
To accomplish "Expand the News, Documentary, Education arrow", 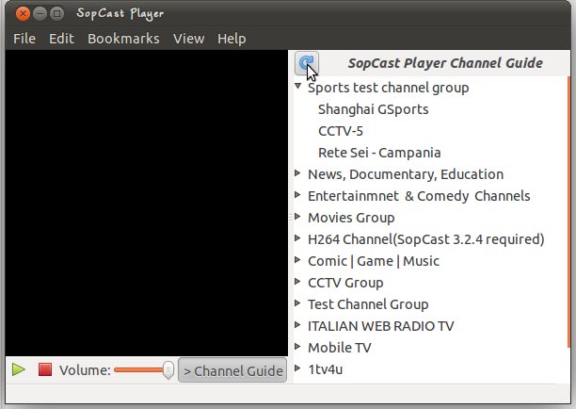I will [x=298, y=173].
